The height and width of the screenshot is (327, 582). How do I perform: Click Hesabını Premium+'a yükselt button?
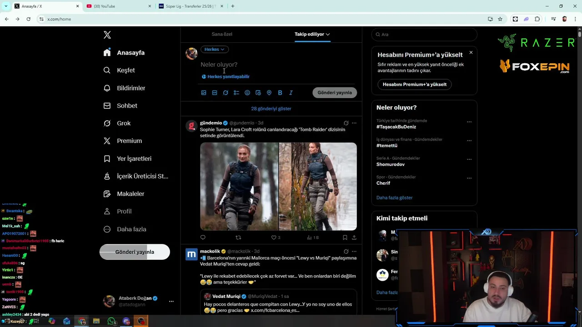(415, 84)
